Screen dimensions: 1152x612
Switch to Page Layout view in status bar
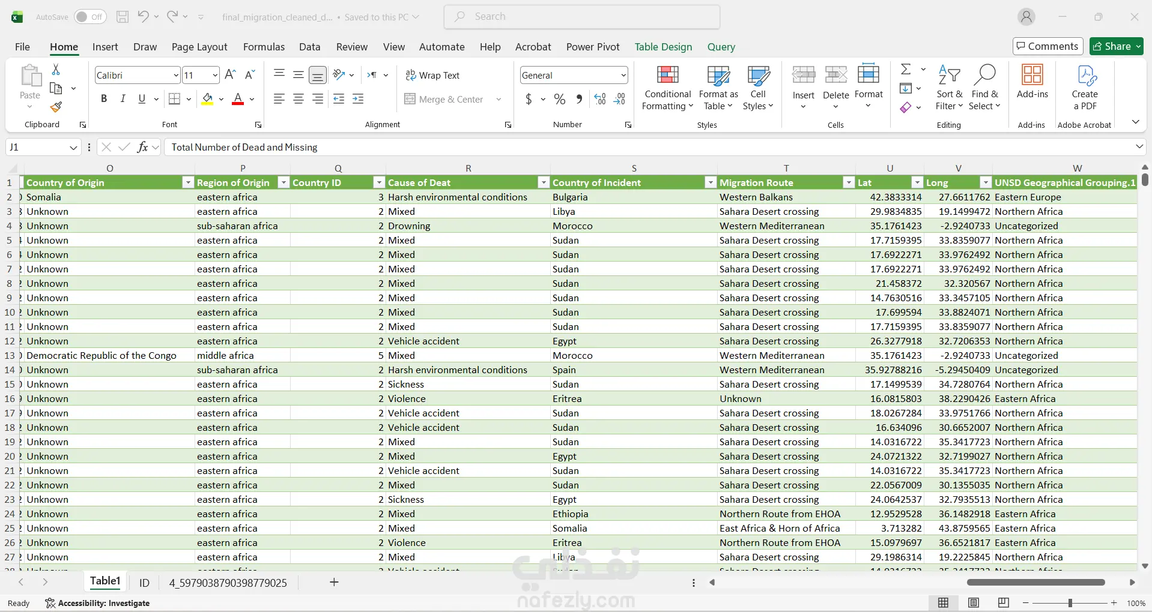coord(974,603)
